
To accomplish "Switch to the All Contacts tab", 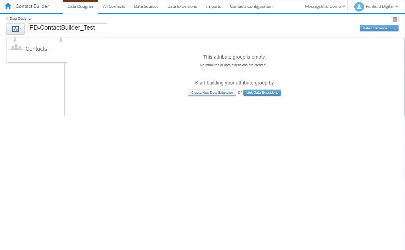I will click(x=114, y=6).
